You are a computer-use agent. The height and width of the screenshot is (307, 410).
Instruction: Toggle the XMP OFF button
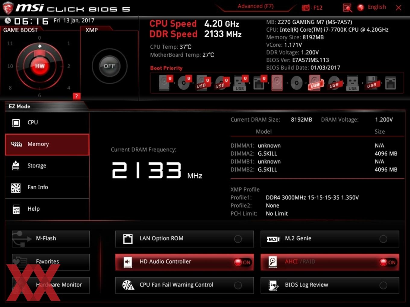[x=109, y=66]
